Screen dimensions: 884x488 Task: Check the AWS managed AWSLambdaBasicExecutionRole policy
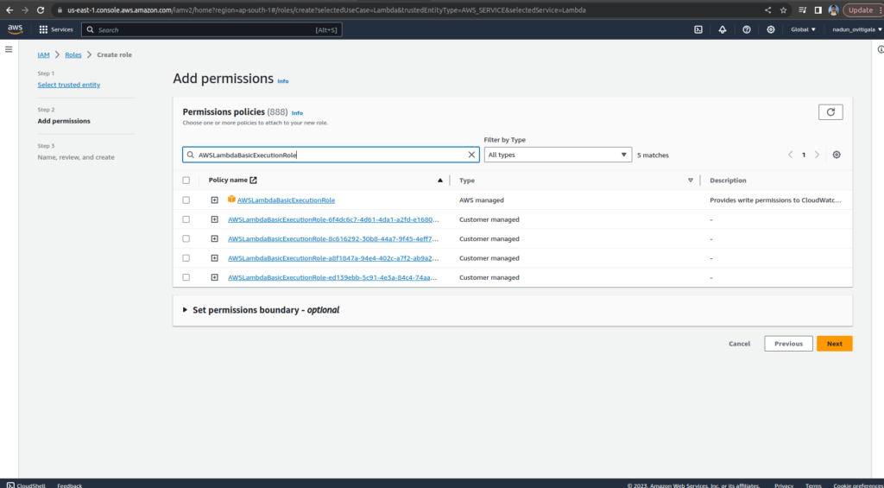(186, 200)
